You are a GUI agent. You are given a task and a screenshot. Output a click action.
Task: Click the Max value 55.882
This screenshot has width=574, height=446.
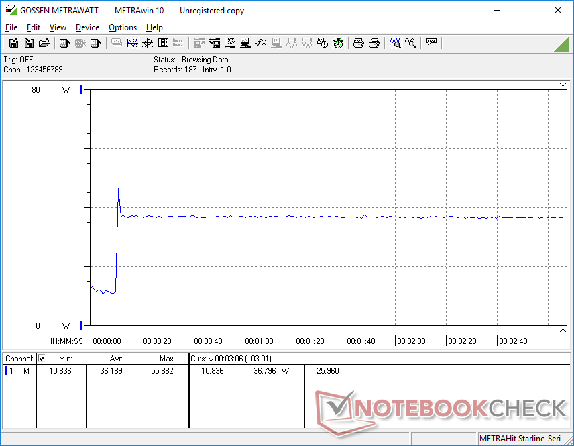[x=162, y=371]
